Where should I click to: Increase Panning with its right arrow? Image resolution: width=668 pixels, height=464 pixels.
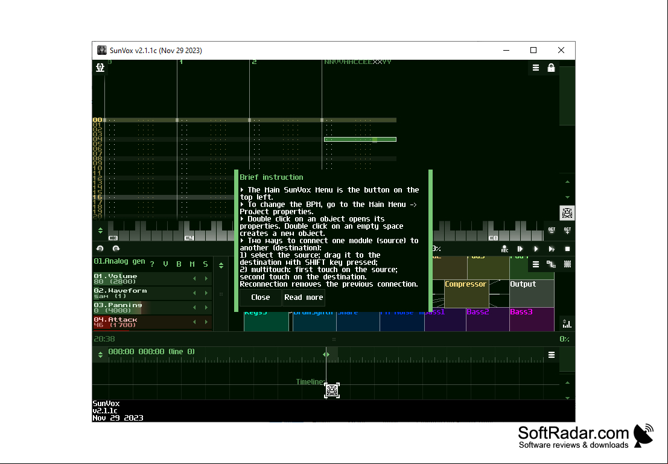[206, 308]
